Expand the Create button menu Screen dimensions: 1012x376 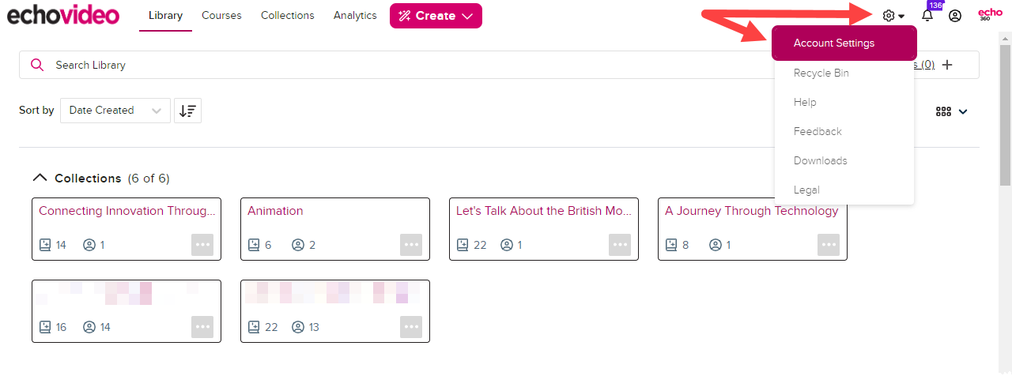pos(436,16)
